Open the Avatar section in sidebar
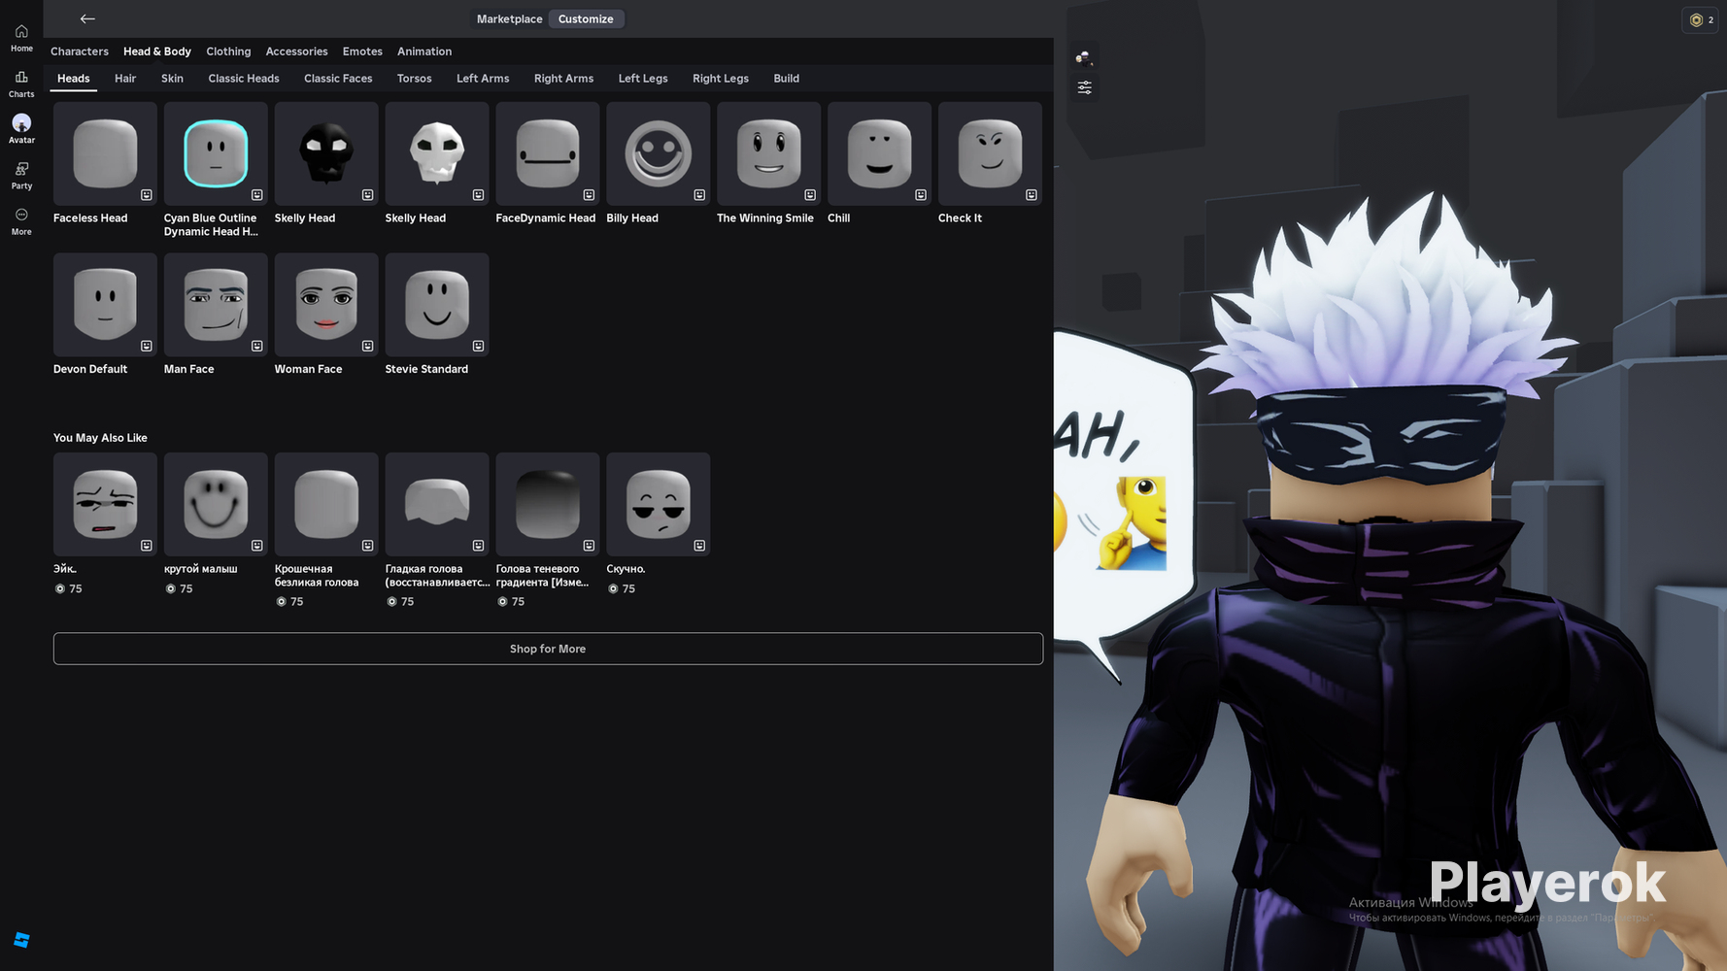This screenshot has height=971, width=1727. click(21, 129)
